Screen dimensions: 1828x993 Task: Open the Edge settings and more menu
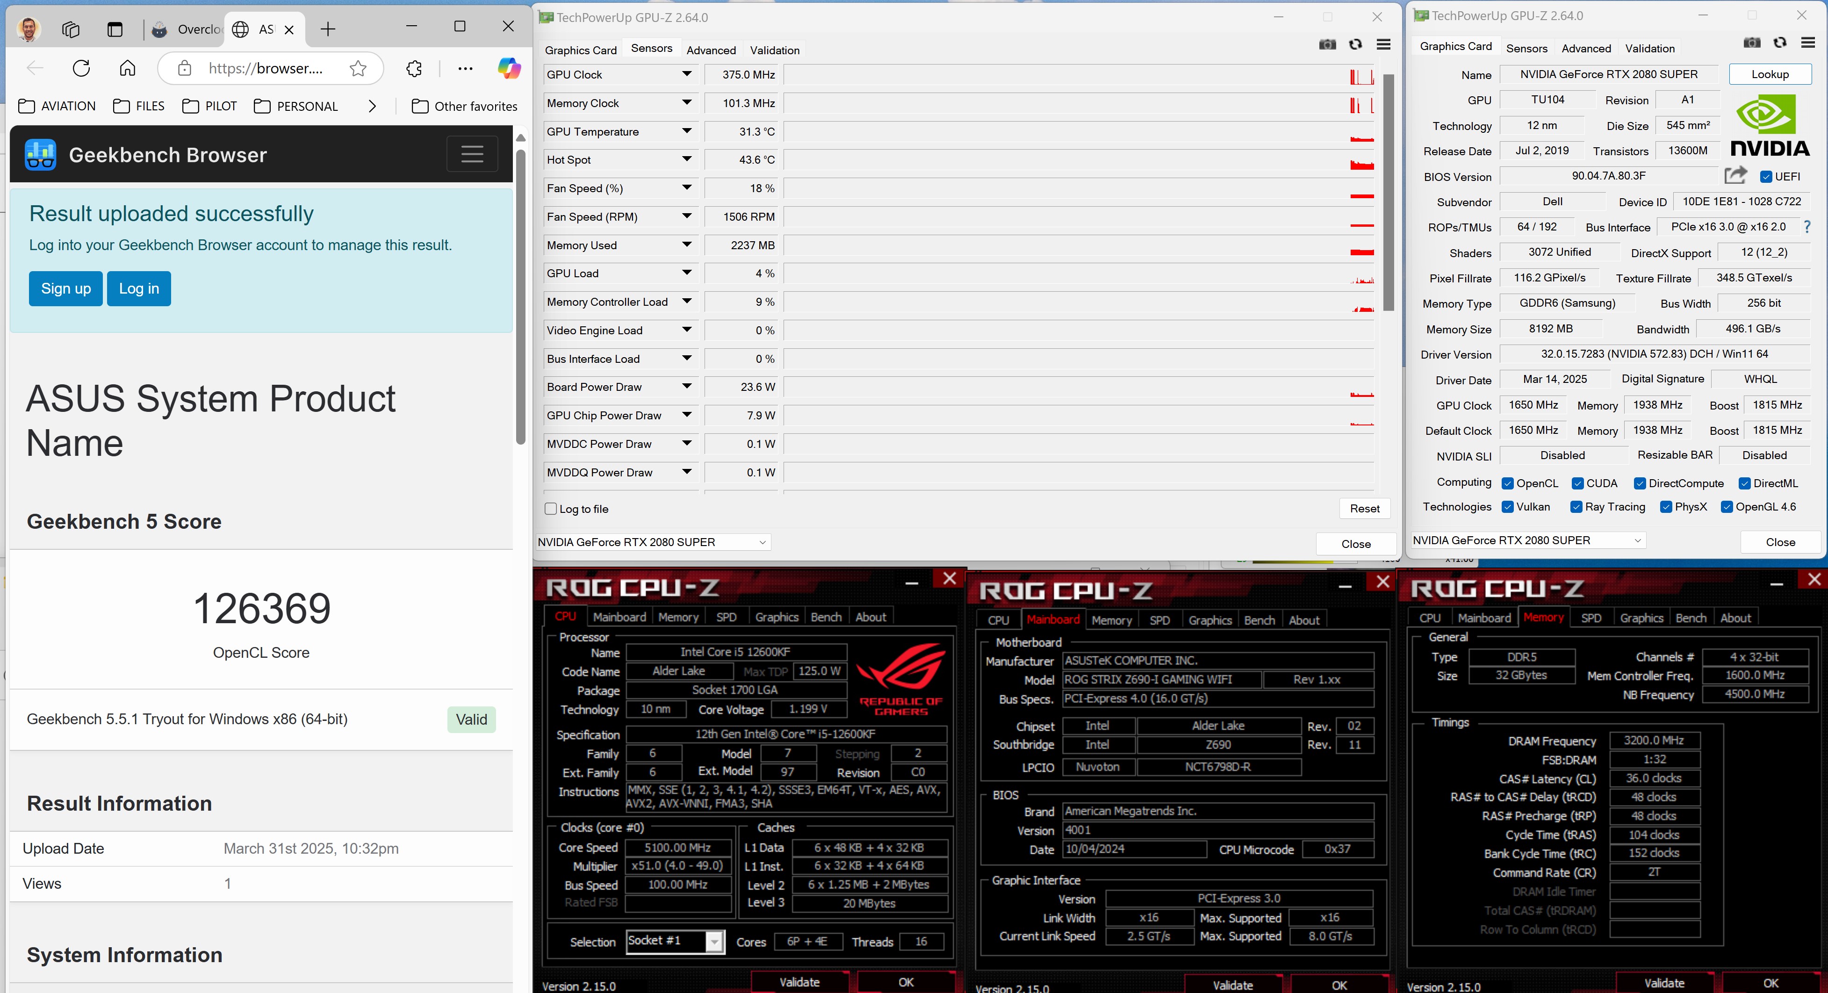(466, 69)
